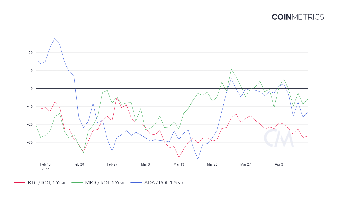This screenshot has height=199, width=338.
Task: Select the Feb 13 date label
Action: pos(45,164)
